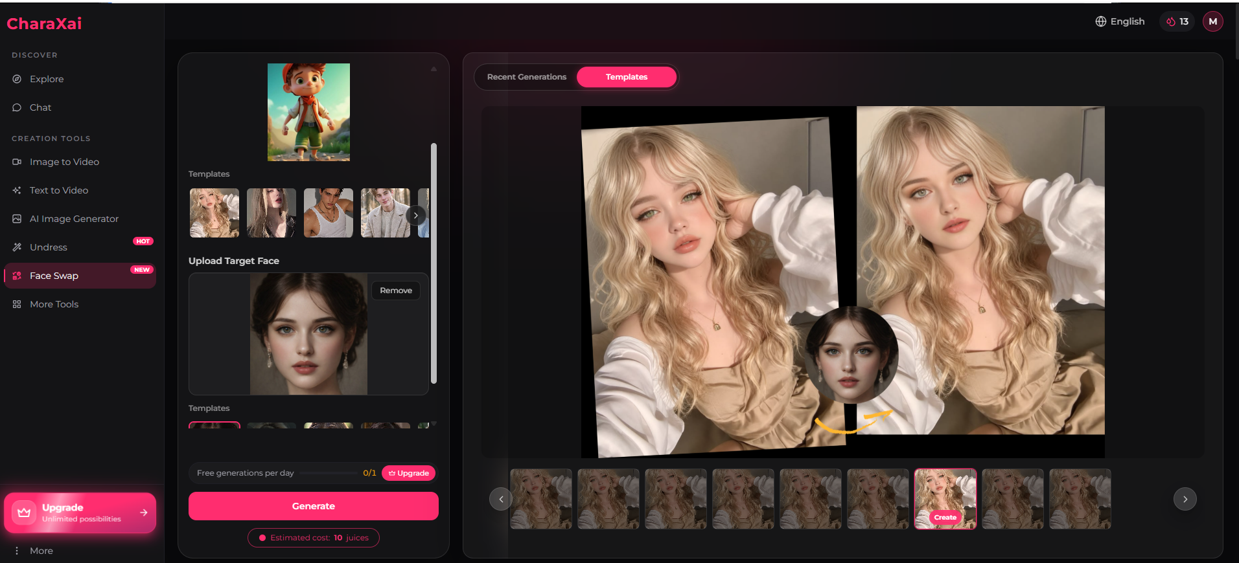Image resolution: width=1239 pixels, height=563 pixels.
Task: Click the left panel vertical scrollbar
Action: pyautogui.click(x=434, y=263)
